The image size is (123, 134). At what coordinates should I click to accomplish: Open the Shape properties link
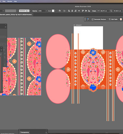(x=94, y=11)
